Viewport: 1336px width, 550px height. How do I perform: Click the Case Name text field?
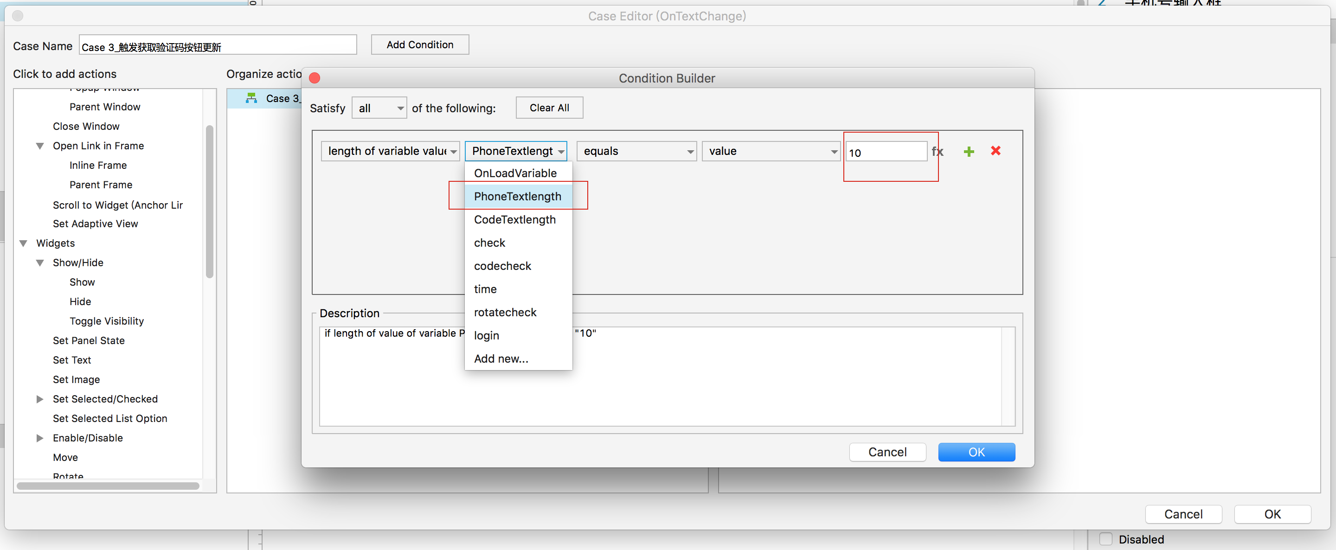tap(218, 45)
